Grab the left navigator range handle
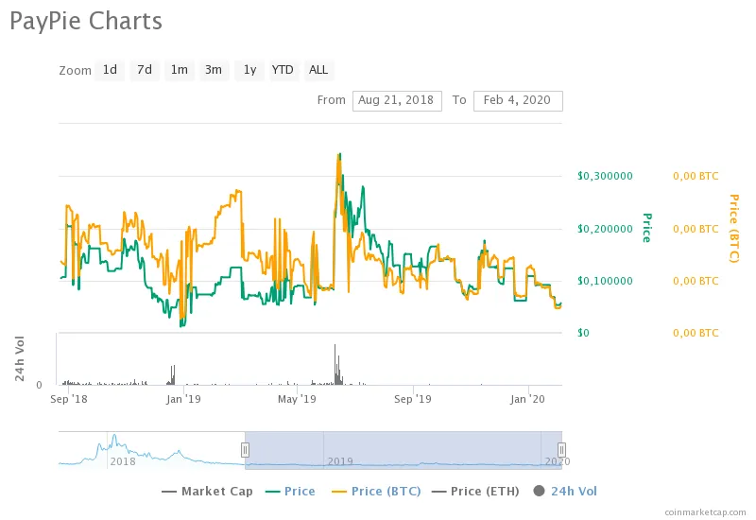 [x=245, y=450]
